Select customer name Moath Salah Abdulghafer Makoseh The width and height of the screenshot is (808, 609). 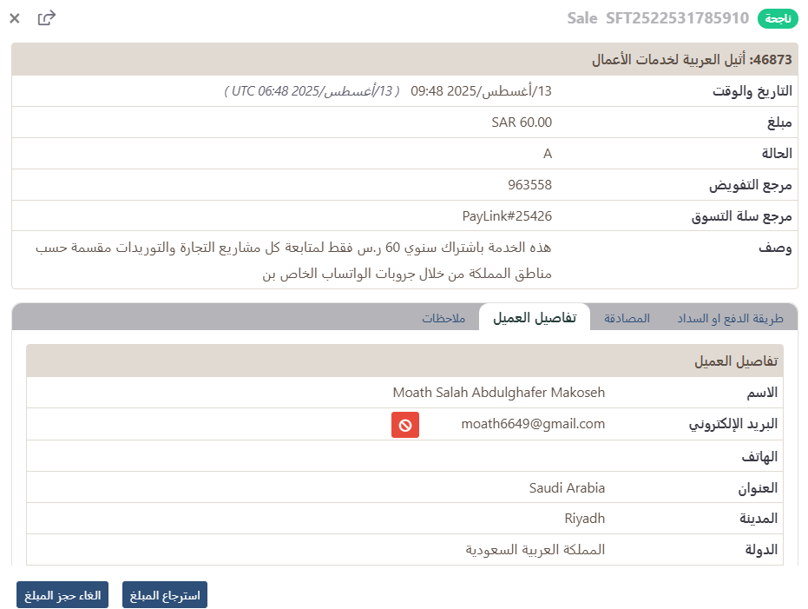[498, 393]
